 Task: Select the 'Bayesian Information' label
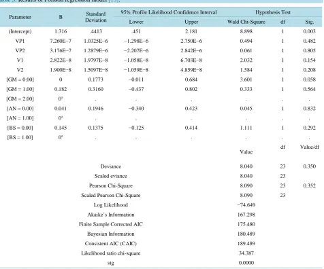tap(111, 234)
